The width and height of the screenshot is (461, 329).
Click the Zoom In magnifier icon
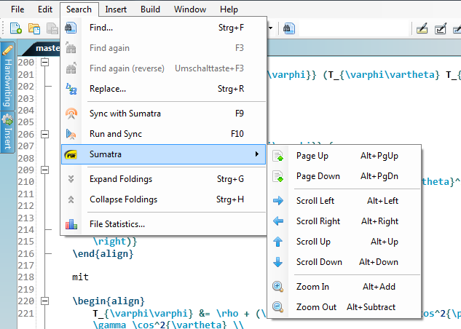click(x=277, y=287)
